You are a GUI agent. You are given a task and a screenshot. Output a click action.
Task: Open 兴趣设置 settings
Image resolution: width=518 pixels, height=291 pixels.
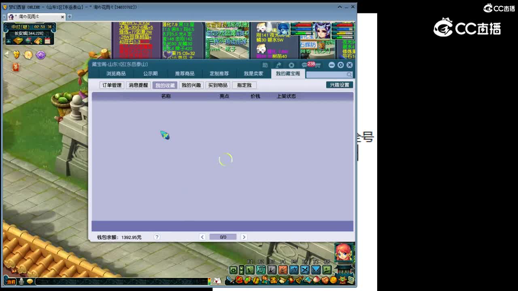[x=340, y=85]
